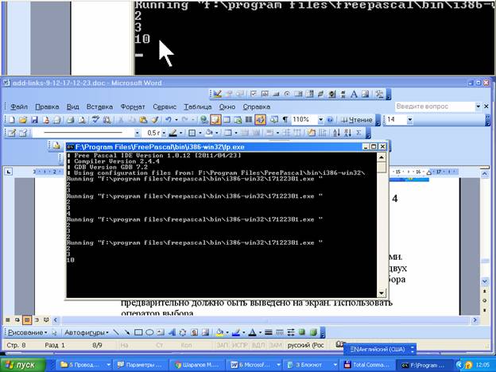
Task: Toggle ЗАМ overtype mode in status bar
Action: coord(276,346)
